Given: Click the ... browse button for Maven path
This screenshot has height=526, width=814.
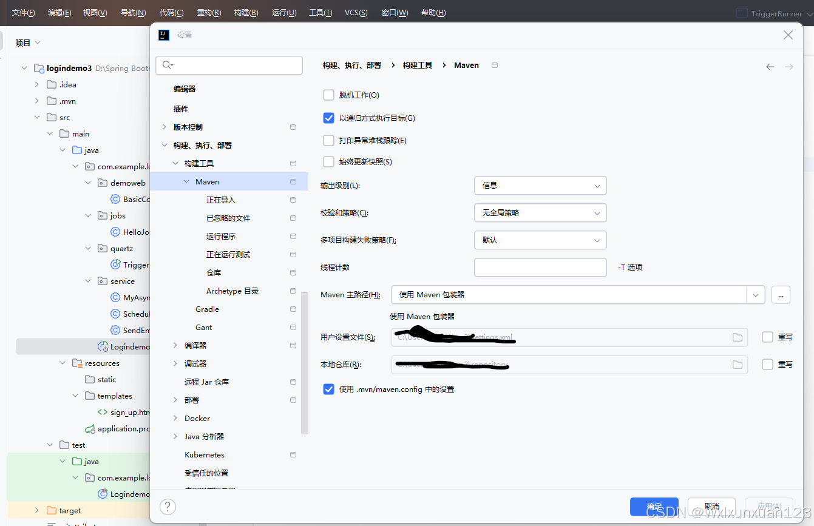Looking at the screenshot, I should click(x=781, y=295).
